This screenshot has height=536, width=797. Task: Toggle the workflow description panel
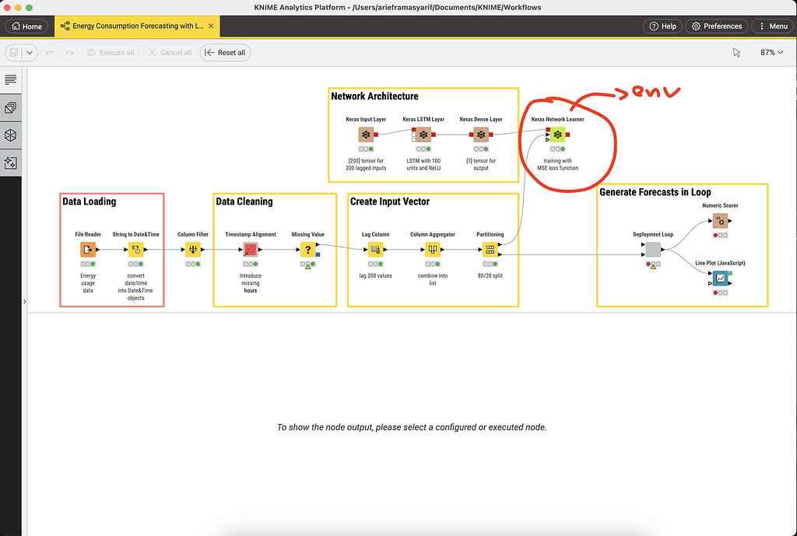pos(10,79)
